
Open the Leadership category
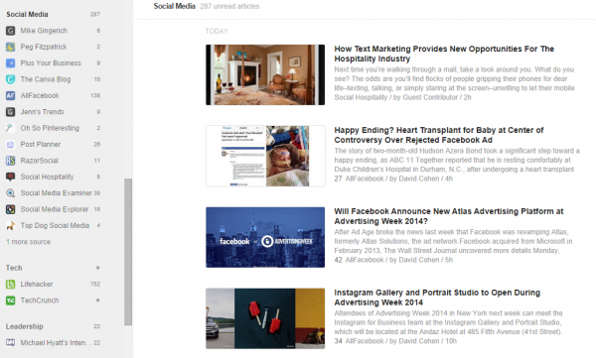click(24, 326)
